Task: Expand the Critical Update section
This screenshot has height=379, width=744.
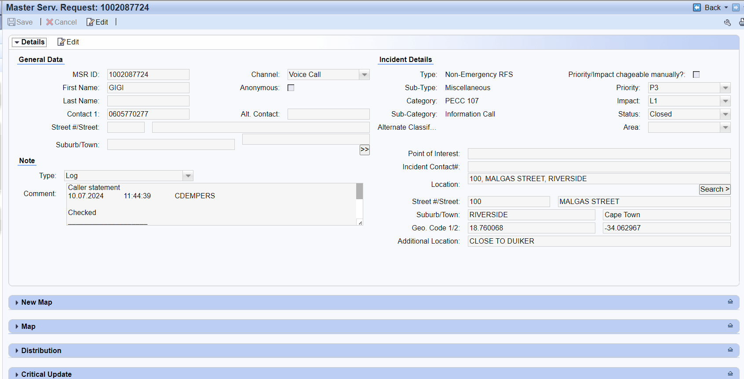Action: tap(17, 375)
